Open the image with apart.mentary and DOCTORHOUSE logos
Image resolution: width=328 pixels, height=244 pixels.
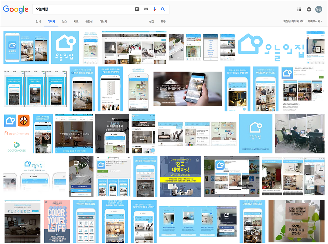coord(17,133)
